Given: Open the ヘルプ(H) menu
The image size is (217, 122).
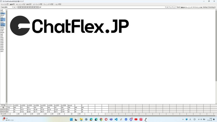Looking at the screenshot, I should pos(58,4).
